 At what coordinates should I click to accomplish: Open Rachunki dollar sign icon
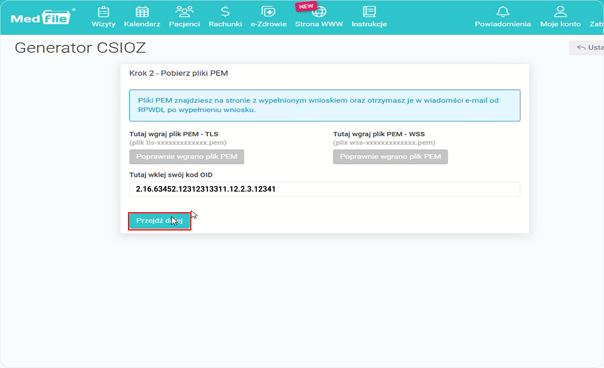pyautogui.click(x=225, y=12)
